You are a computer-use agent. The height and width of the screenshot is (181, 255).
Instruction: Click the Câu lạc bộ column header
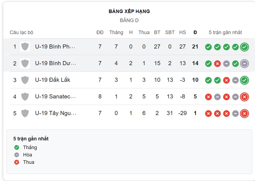(x=21, y=32)
